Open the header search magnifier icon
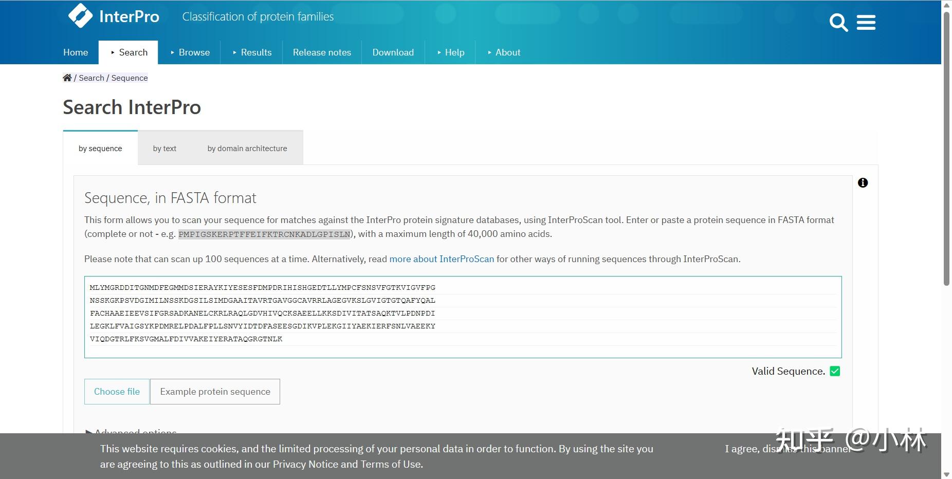The width and height of the screenshot is (952, 479). [838, 23]
